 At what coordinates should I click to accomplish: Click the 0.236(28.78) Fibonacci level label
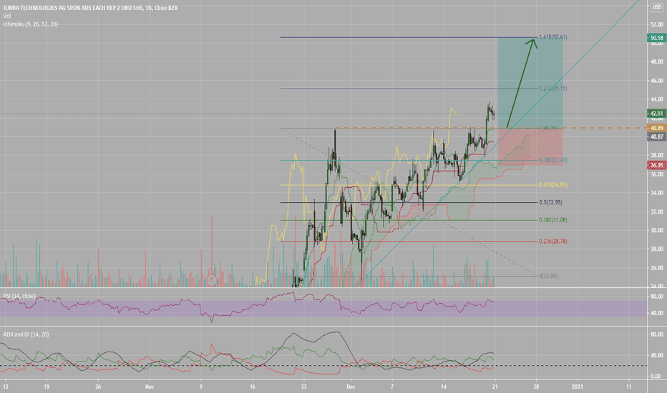tap(553, 242)
